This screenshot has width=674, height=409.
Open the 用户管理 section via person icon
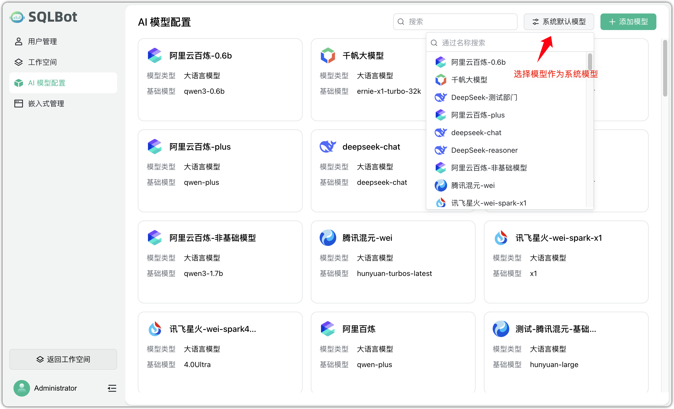point(18,41)
